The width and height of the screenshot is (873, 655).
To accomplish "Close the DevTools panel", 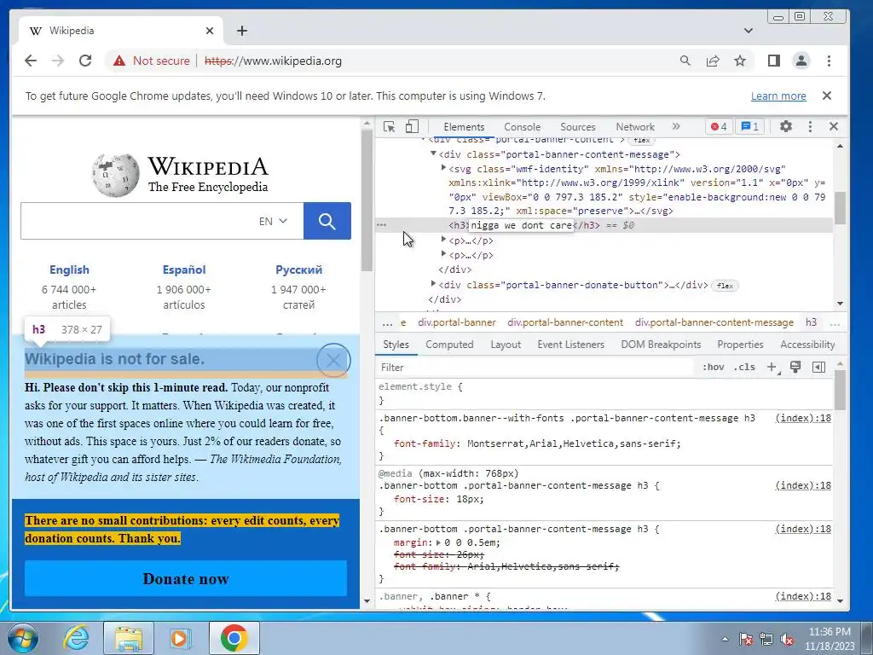I will pos(834,126).
